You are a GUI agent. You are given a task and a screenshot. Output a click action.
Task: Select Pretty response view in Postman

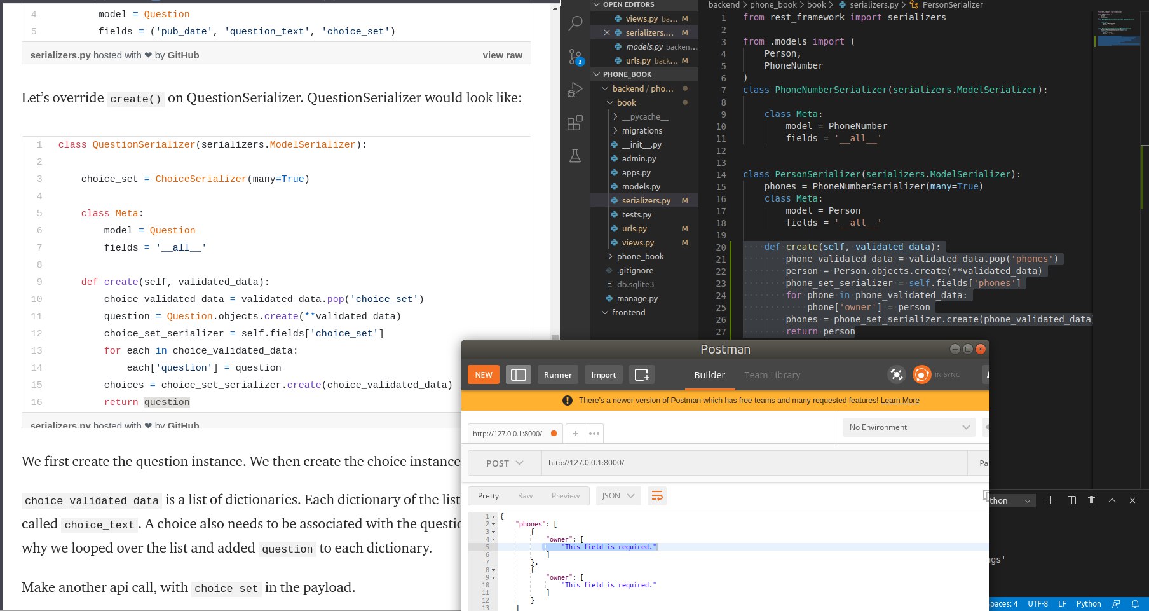(x=488, y=496)
